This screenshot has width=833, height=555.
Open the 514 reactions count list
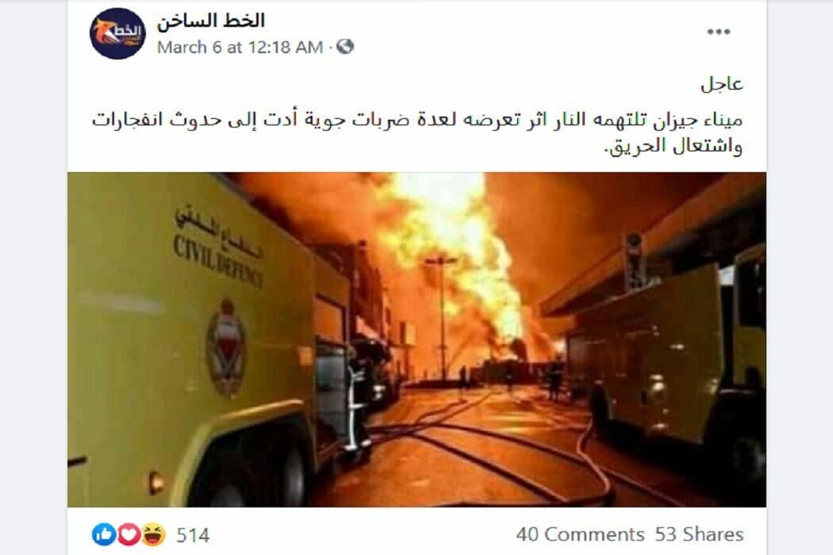pos(192,535)
